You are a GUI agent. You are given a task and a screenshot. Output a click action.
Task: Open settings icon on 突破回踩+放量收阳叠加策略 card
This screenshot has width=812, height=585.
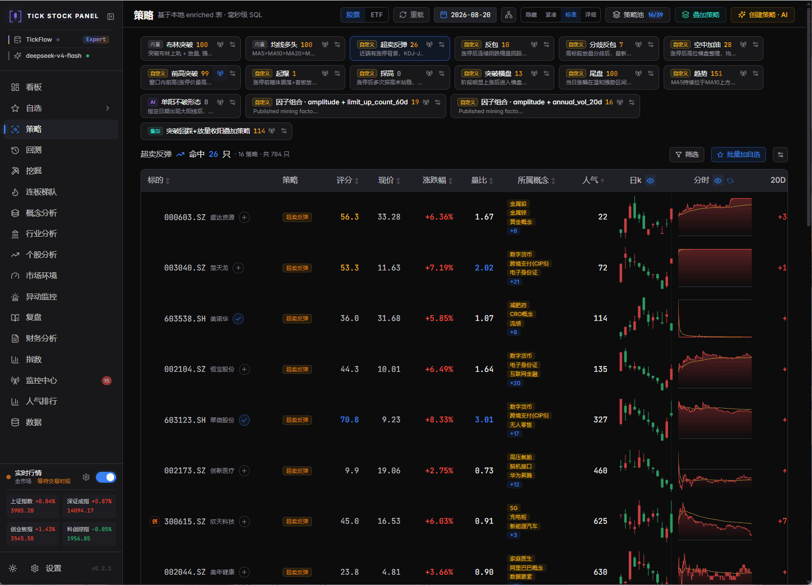(x=284, y=131)
